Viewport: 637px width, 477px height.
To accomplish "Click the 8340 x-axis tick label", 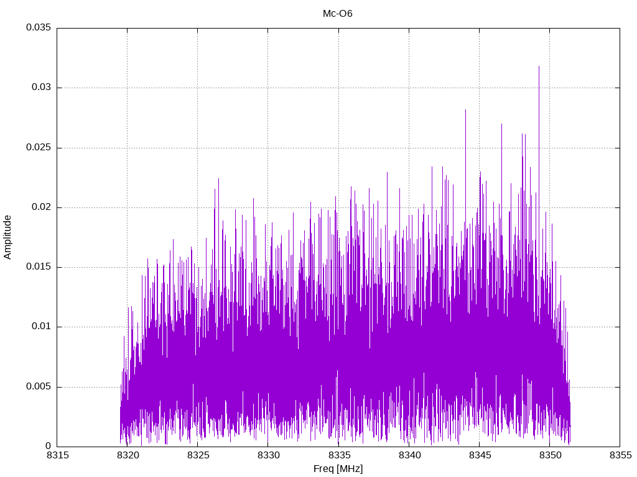I will pos(408,457).
